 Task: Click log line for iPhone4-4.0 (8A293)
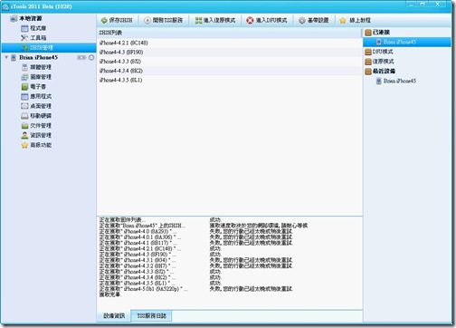point(196,231)
